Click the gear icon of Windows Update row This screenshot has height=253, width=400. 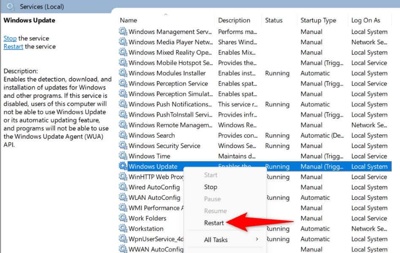pos(123,166)
